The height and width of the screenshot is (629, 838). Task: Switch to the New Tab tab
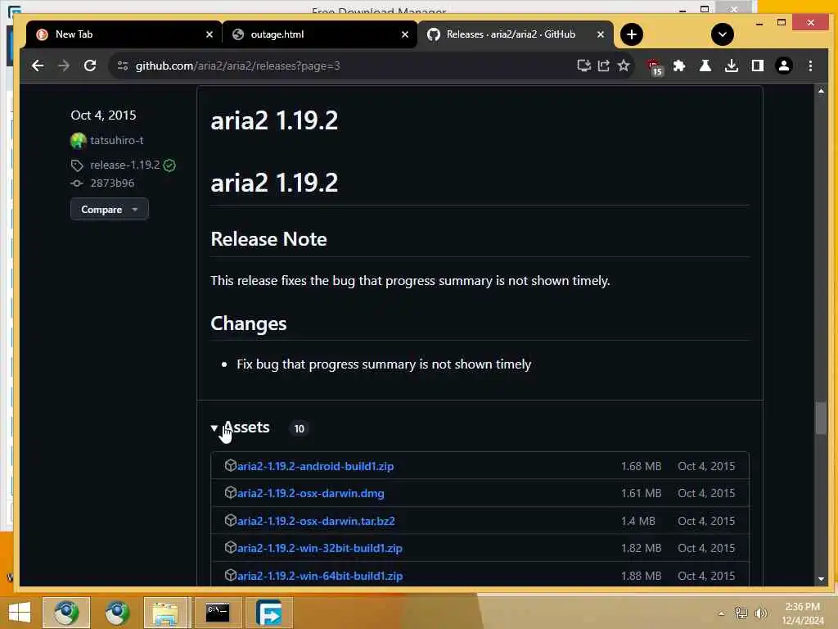pos(124,34)
